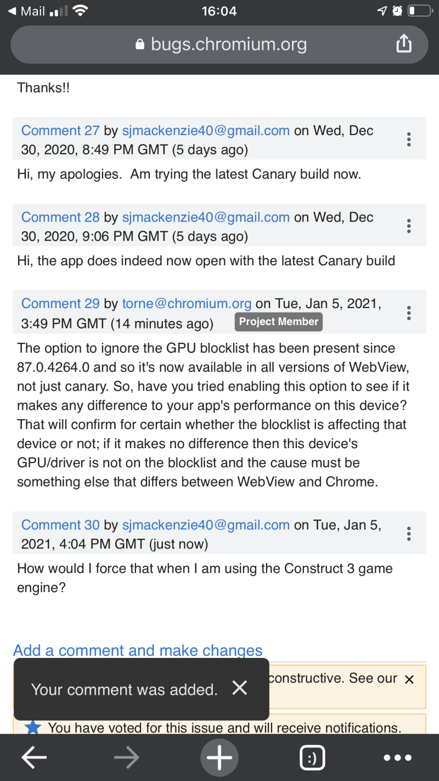Tap the share icon in address bar
The height and width of the screenshot is (781, 439).
point(403,44)
